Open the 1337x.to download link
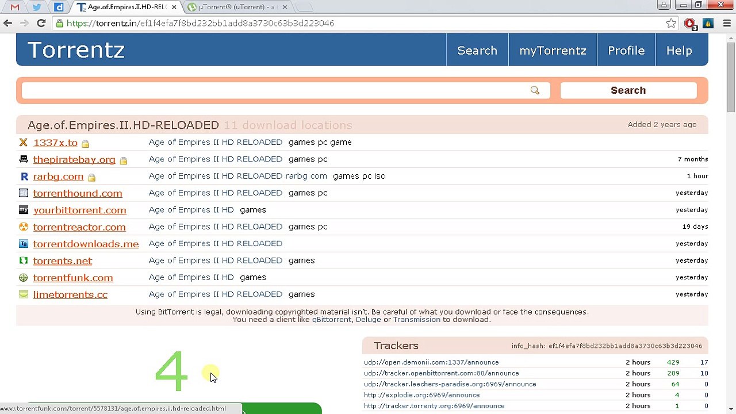 [55, 143]
